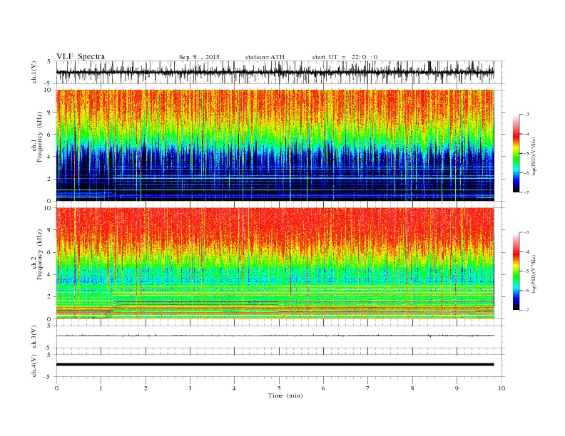The image size is (565, 436).
Task: Click the '6' kHz tick on ch.2 spectrogram
Action: click(50, 252)
